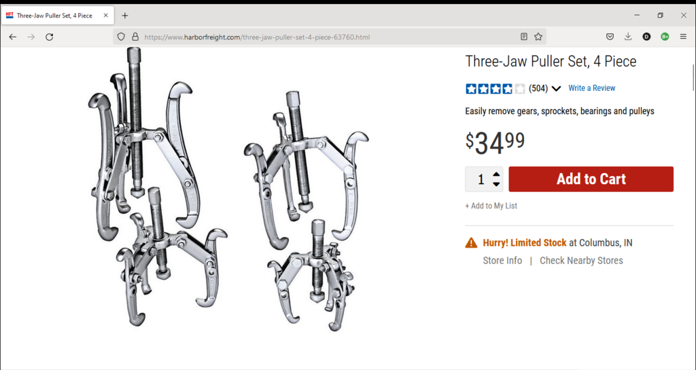Add the puller set to cart

coord(591,179)
